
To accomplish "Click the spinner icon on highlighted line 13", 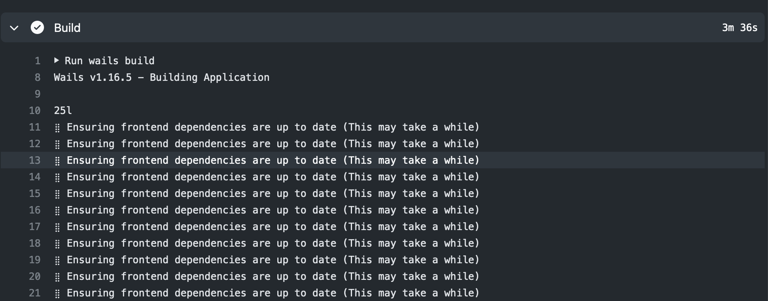I will pos(58,160).
